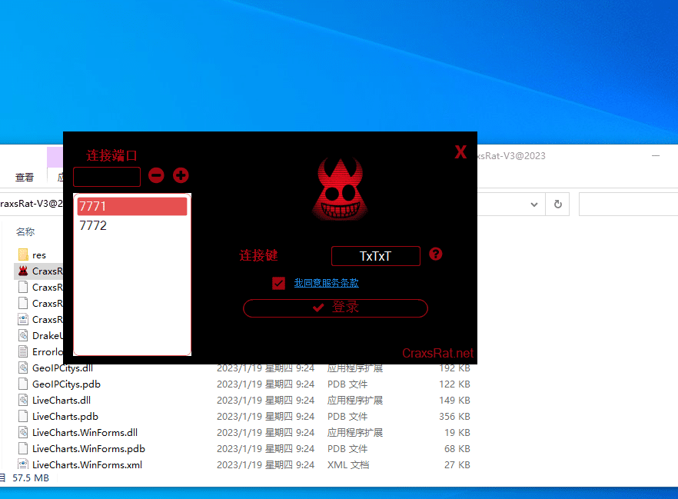Minimize the Explorer window

tap(656, 155)
